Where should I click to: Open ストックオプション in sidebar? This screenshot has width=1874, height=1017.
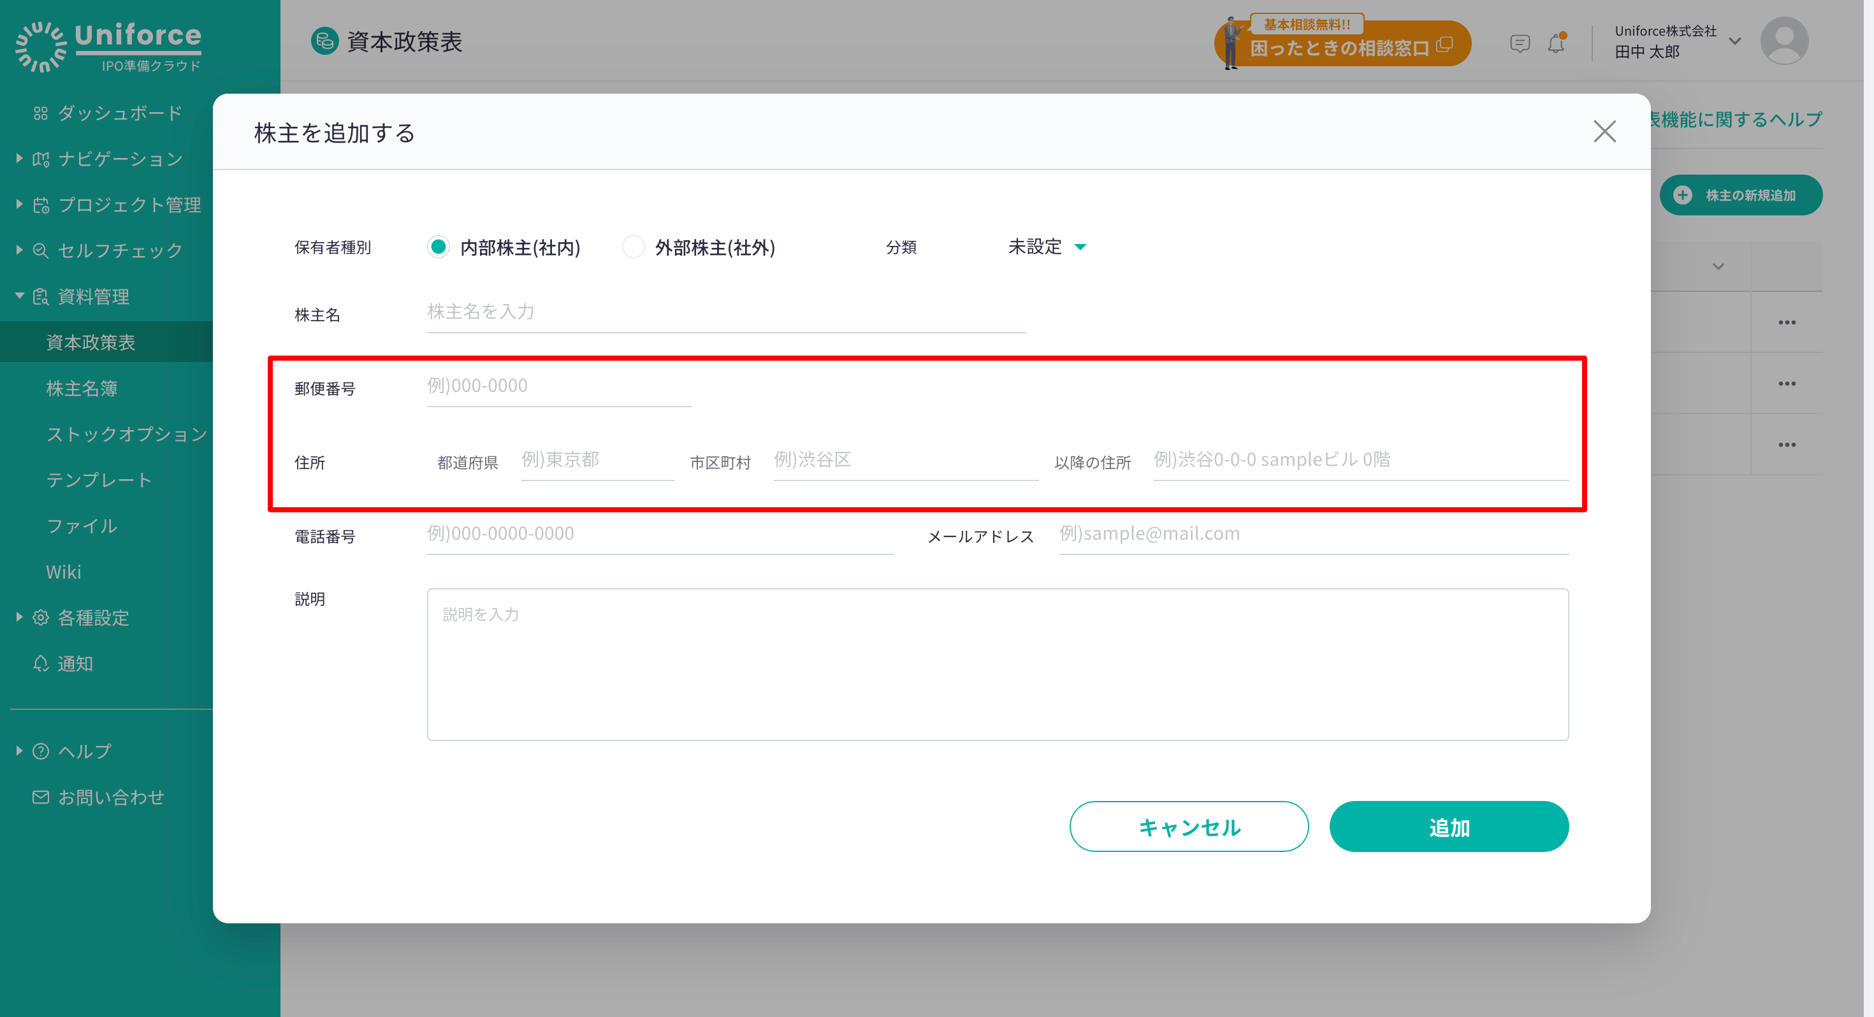[127, 435]
